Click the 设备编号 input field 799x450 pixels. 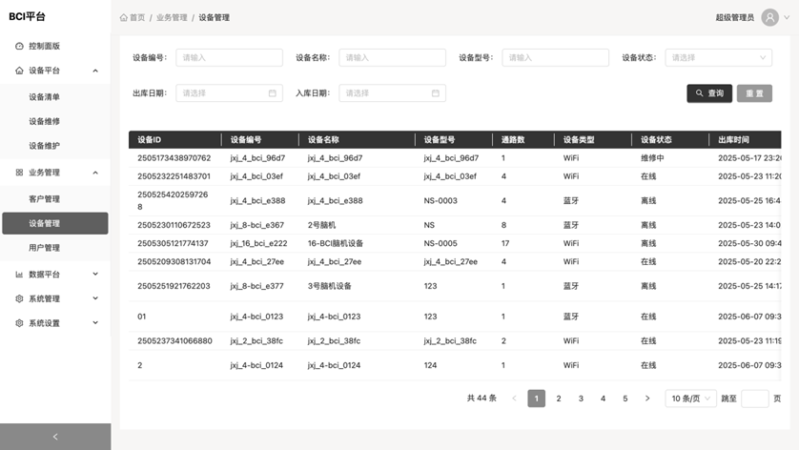229,58
